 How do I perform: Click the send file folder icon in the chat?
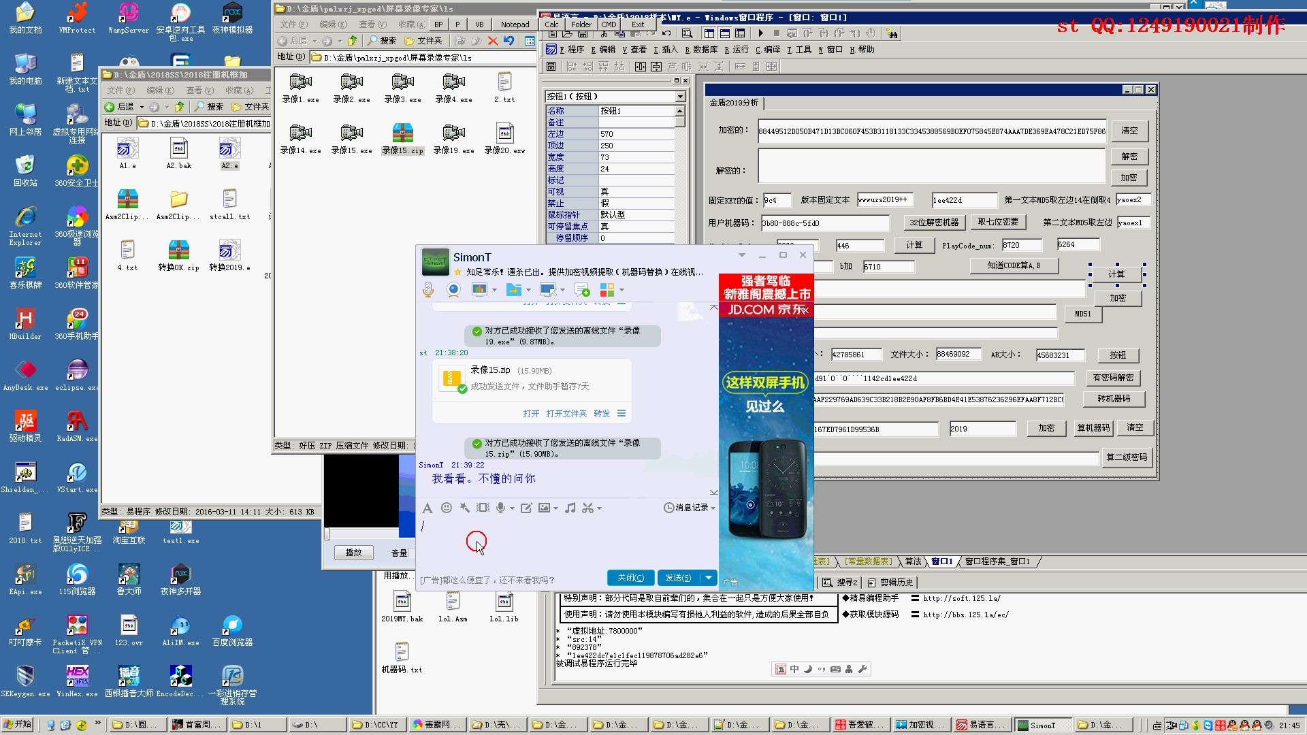(x=513, y=290)
